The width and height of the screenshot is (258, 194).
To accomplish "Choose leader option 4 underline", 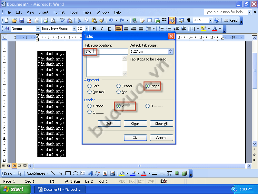I will (90, 112).
